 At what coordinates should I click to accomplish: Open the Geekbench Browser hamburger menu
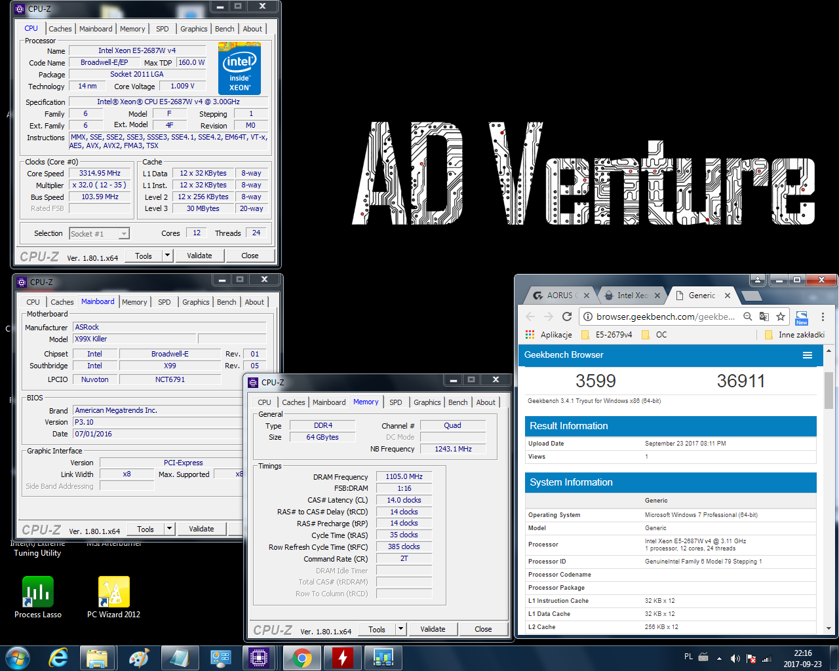pyautogui.click(x=808, y=355)
